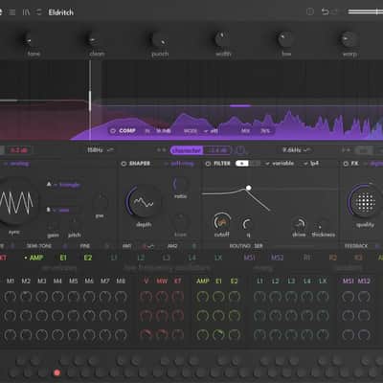Select the L1 LFO tab
This screenshot has height=383, width=383.
point(114,258)
